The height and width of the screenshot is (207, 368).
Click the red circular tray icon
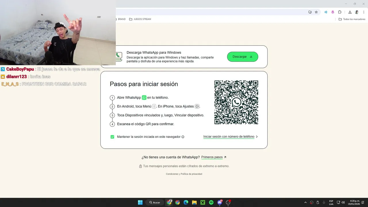312,202
